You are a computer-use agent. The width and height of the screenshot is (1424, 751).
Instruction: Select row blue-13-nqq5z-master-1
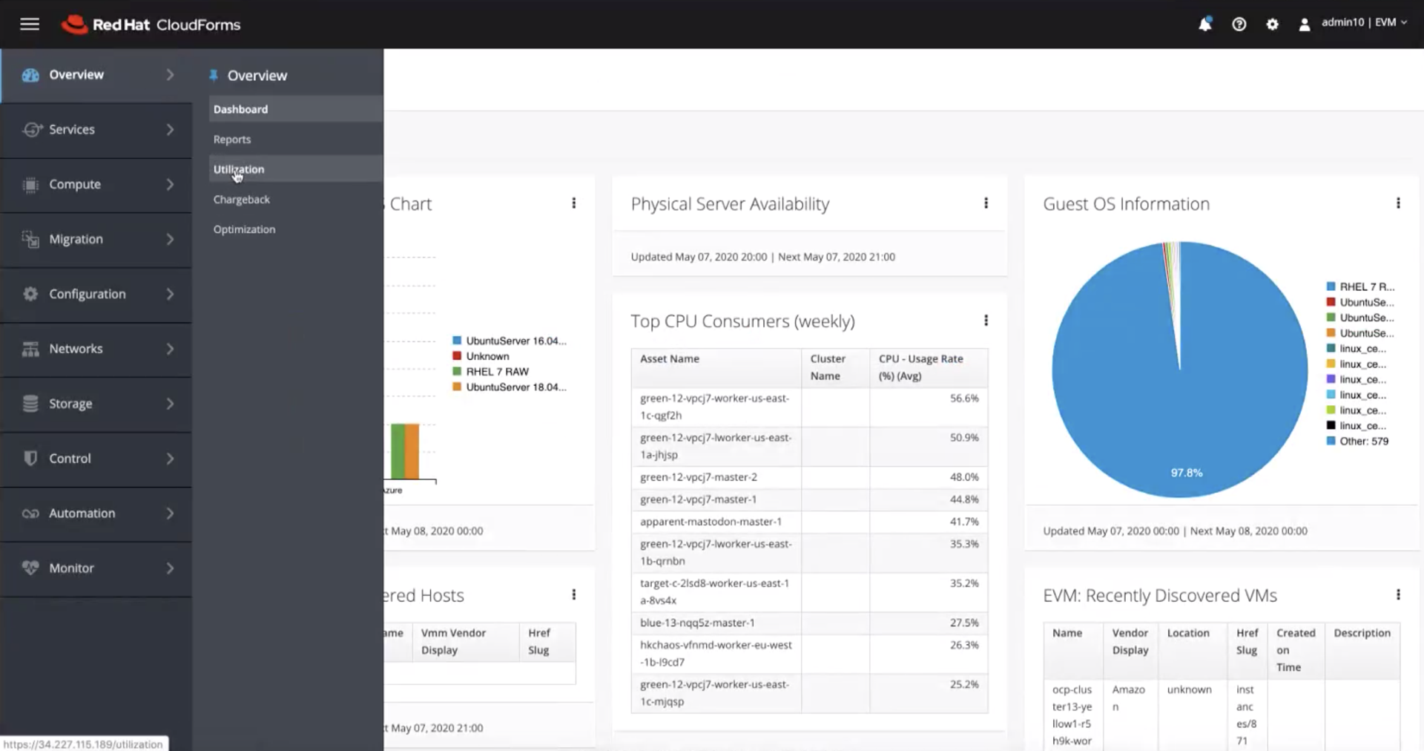[x=809, y=623]
